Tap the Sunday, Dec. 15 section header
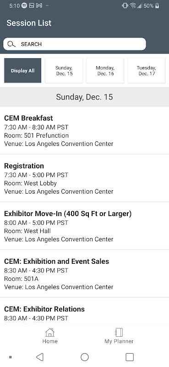This screenshot has height=367, width=169. point(84,97)
